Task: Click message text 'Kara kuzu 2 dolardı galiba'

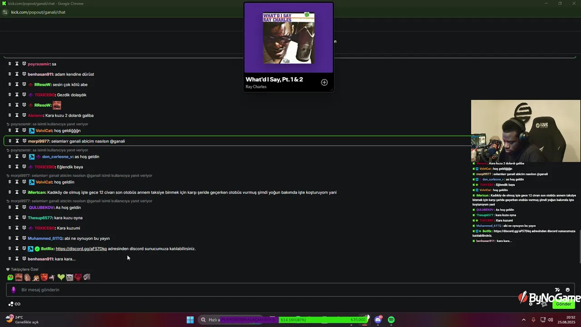Action: click(x=69, y=115)
